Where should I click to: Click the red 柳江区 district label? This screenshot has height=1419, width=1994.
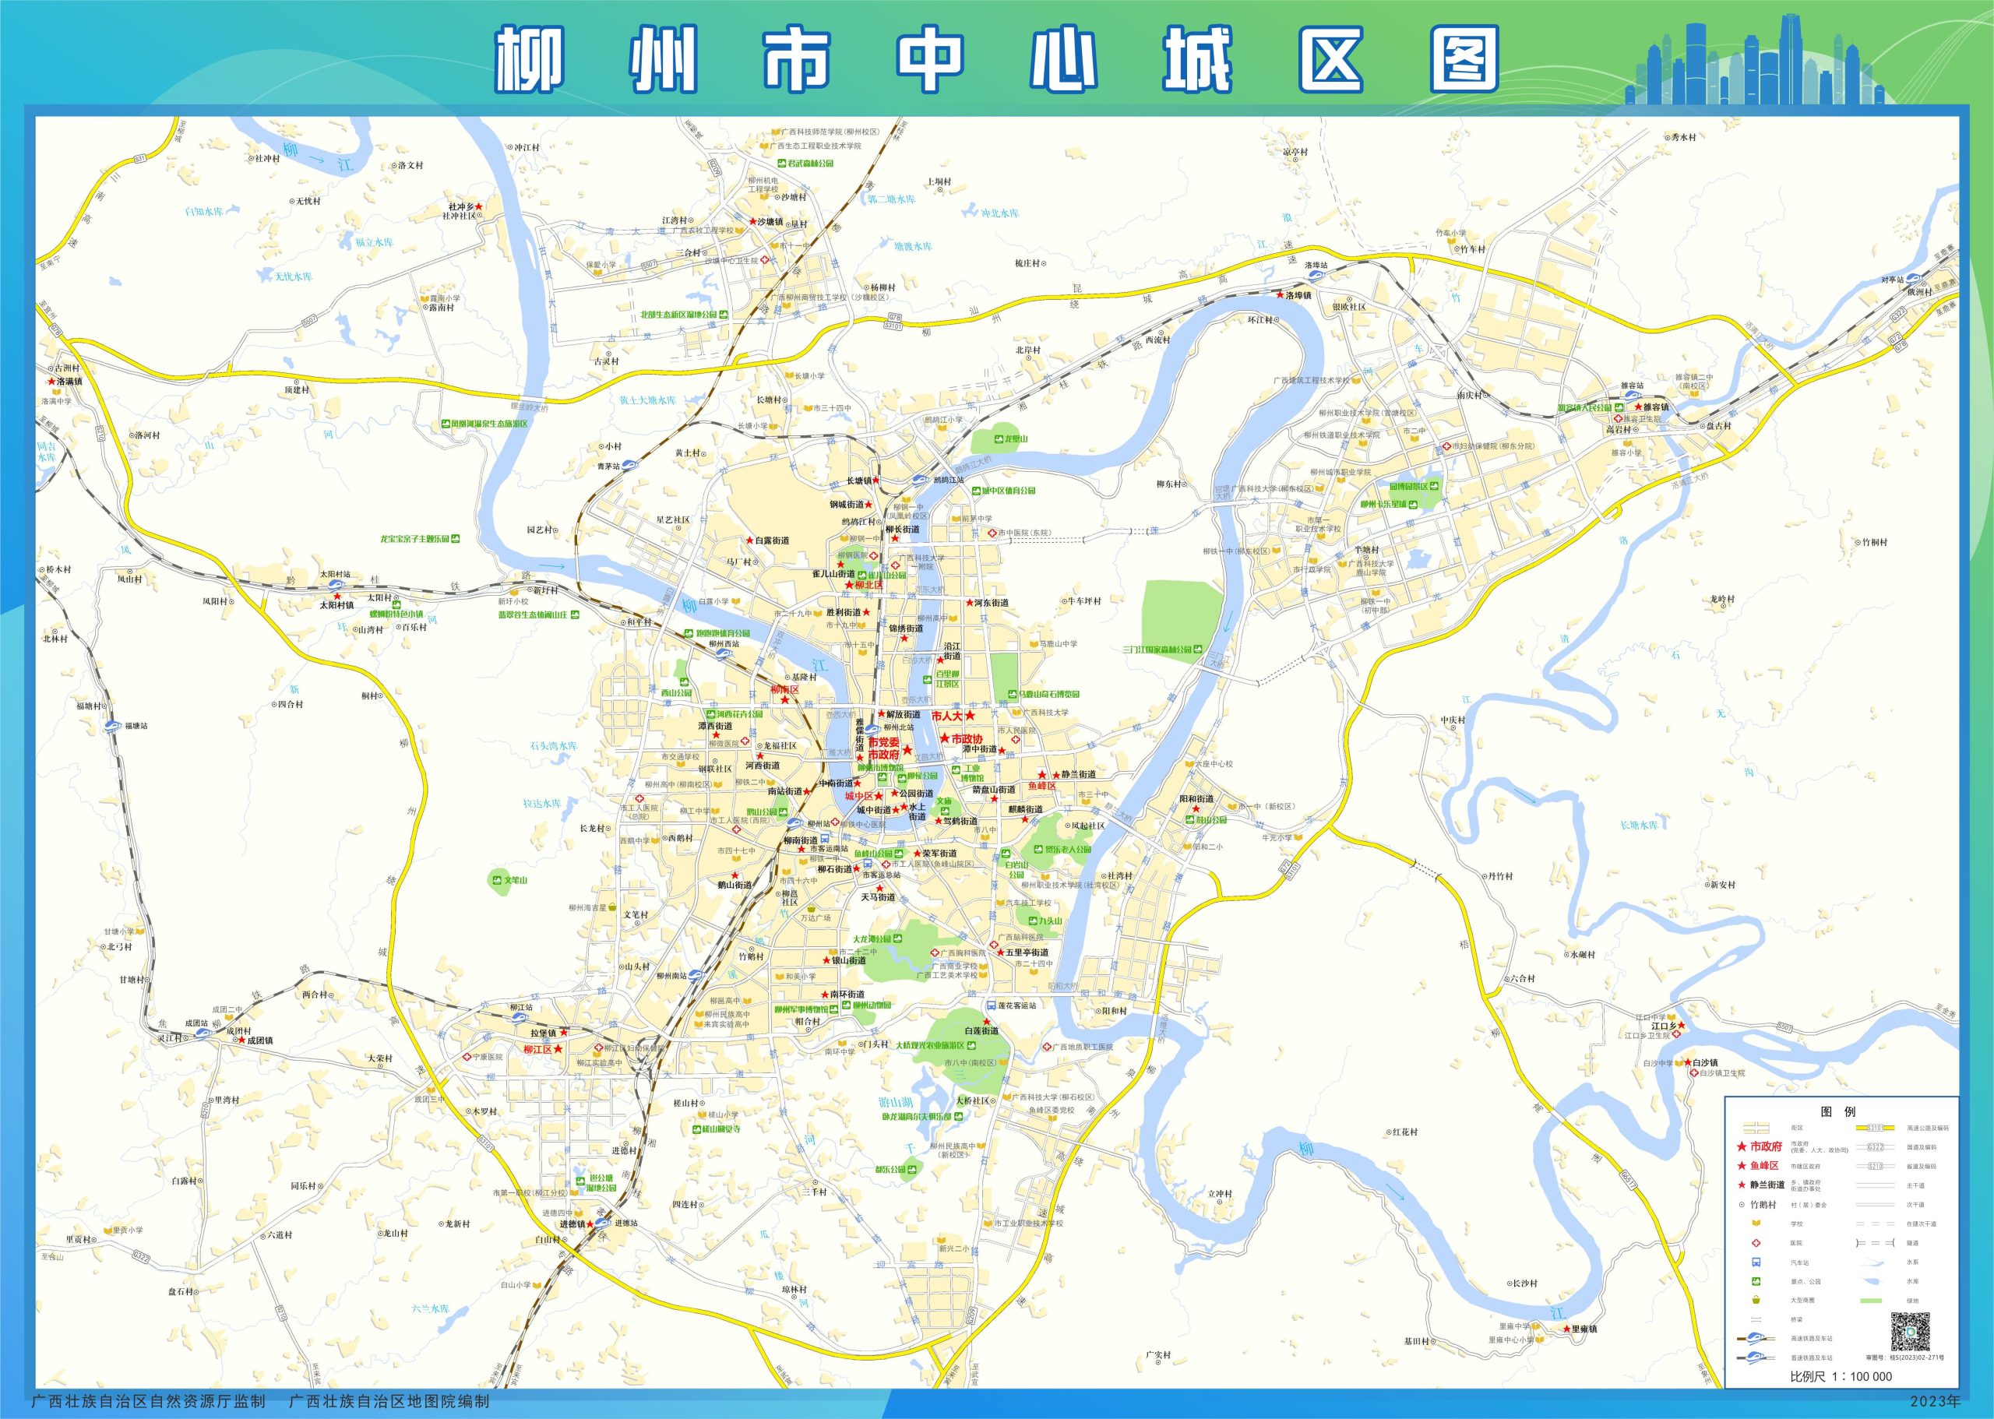(537, 1049)
